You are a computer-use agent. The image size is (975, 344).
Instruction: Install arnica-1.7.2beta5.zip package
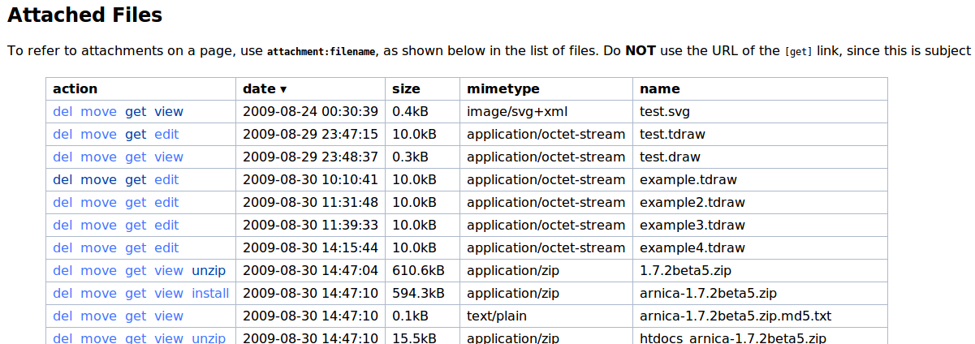[210, 294]
